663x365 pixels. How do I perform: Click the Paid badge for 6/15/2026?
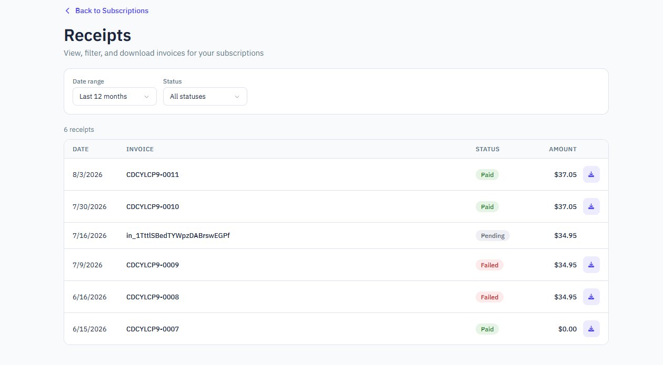click(487, 329)
